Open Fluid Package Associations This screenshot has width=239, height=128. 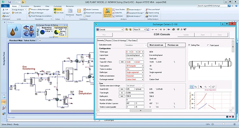(40, 16)
